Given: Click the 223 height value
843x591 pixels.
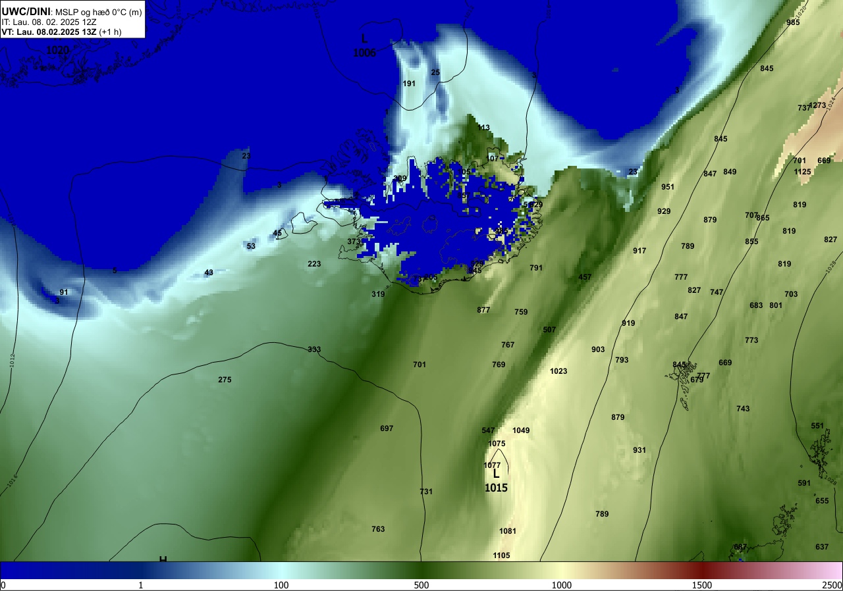Looking at the screenshot, I should coord(314,264).
